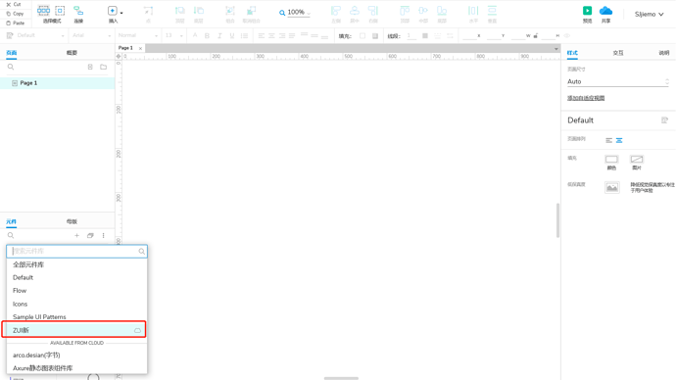Click the 添加自适应视图 link
Image resolution: width=676 pixels, height=380 pixels.
[x=586, y=98]
